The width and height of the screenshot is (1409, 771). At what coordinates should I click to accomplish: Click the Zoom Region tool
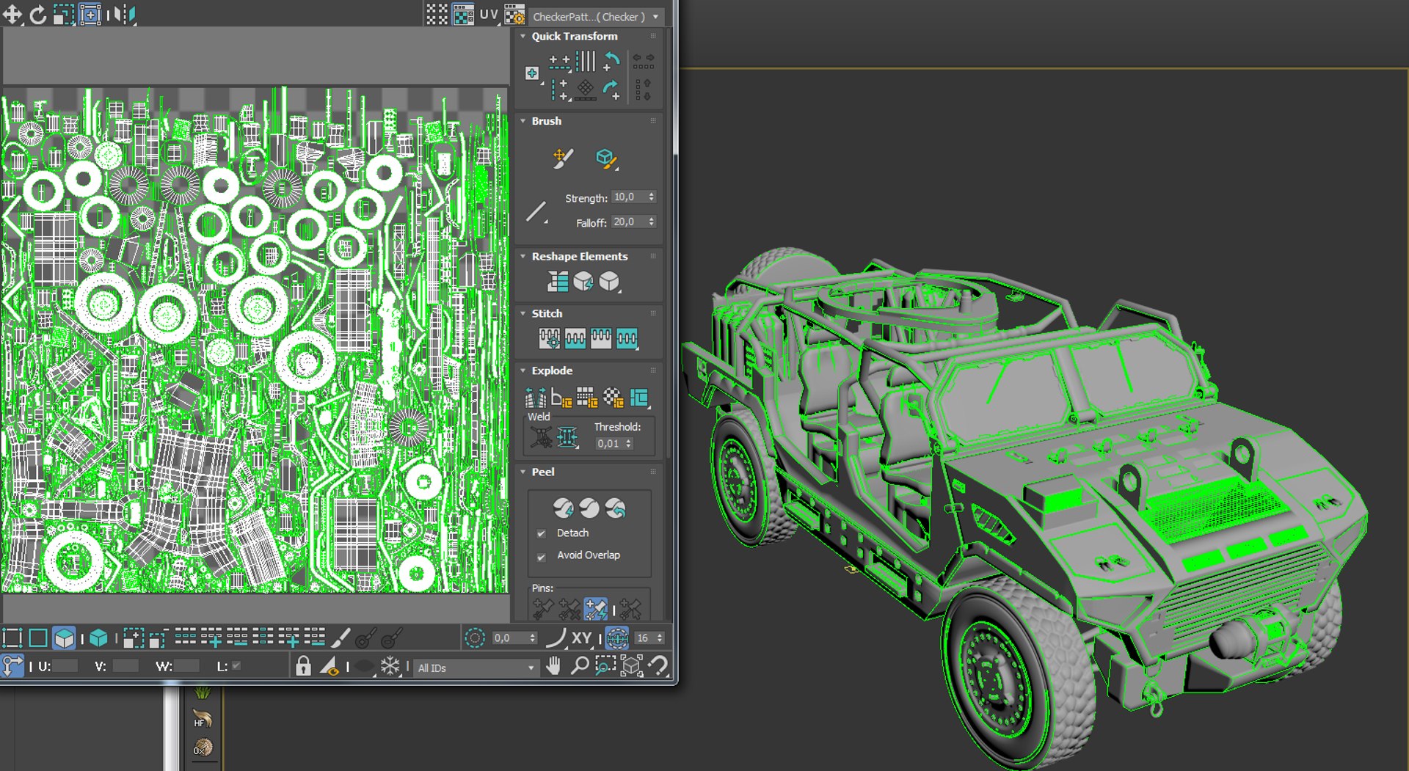(x=605, y=666)
